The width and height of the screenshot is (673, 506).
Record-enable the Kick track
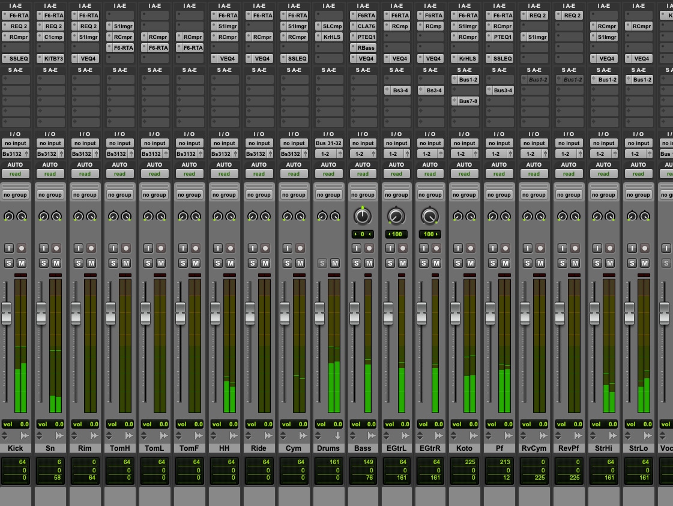pyautogui.click(x=22, y=248)
